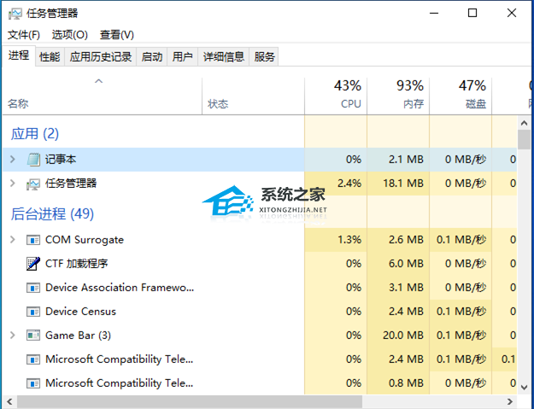Screen dimensions: 534x409
Task: Select the COM Surrogate process name
Action: coord(85,240)
